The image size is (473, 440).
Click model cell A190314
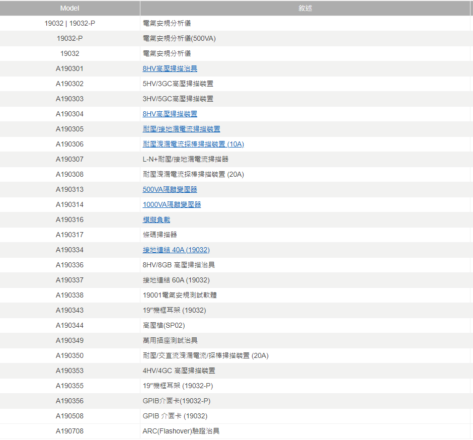pos(69,204)
